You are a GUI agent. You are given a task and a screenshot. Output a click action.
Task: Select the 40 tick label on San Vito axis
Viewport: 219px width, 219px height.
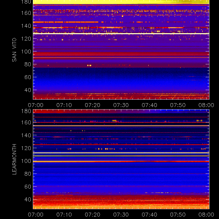pyautogui.click(x=28, y=90)
